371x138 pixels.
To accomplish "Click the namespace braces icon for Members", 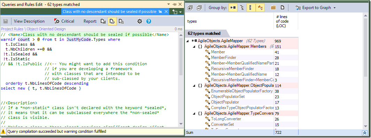I will (x=200, y=46).
